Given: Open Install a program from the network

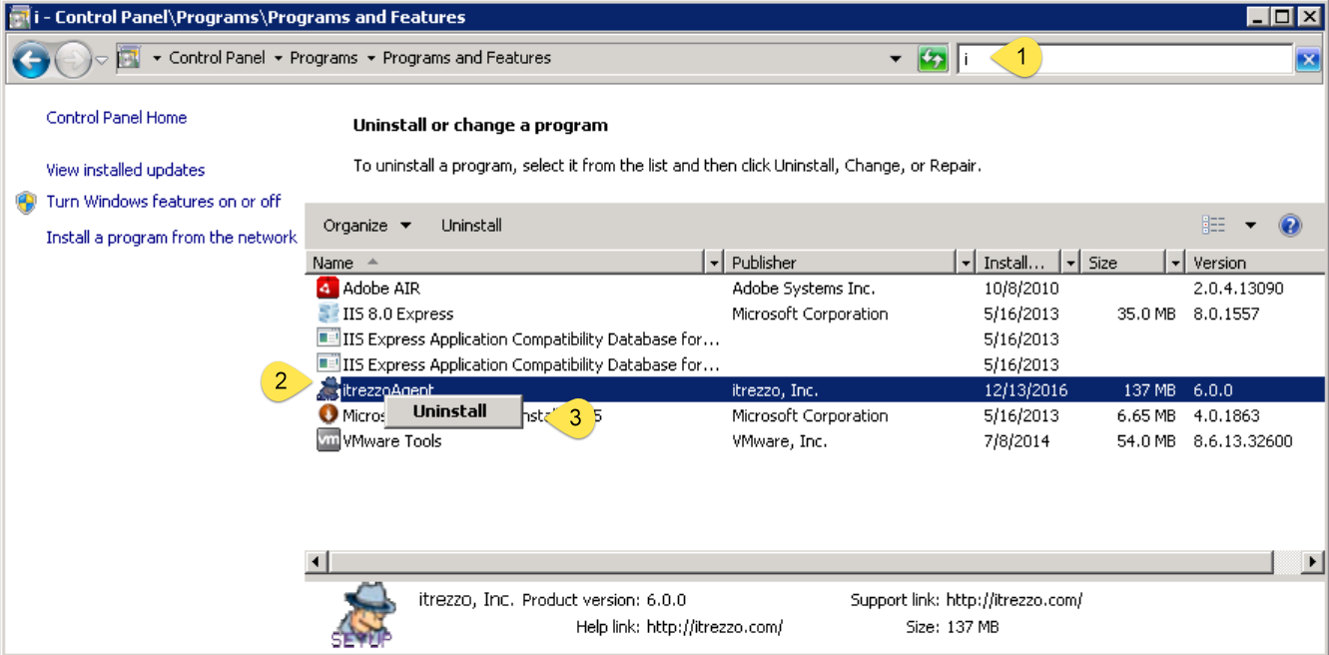Looking at the screenshot, I should 172,238.
